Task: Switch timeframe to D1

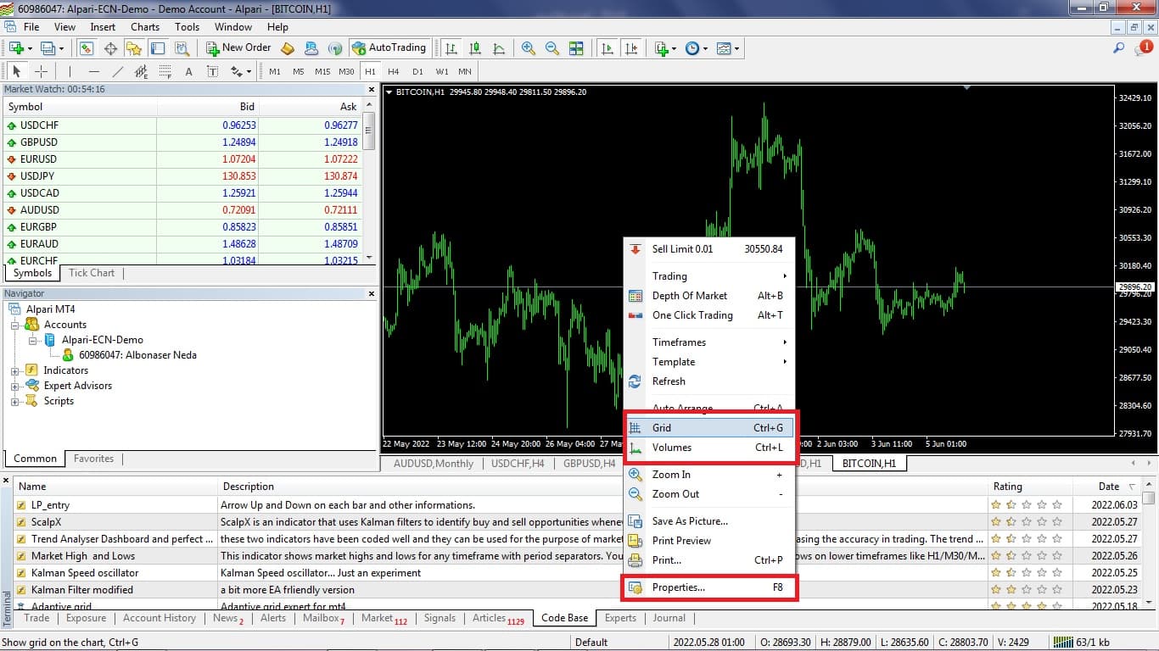Action: 417,71
